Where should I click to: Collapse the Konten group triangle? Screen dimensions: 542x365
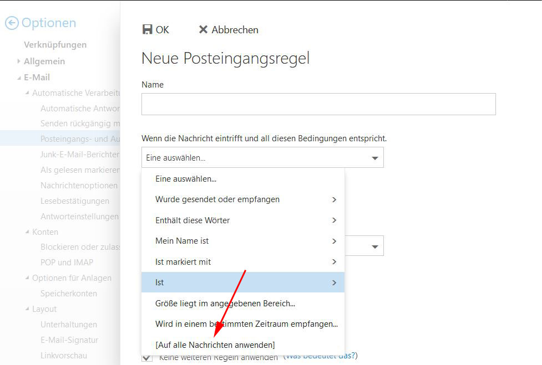point(27,232)
